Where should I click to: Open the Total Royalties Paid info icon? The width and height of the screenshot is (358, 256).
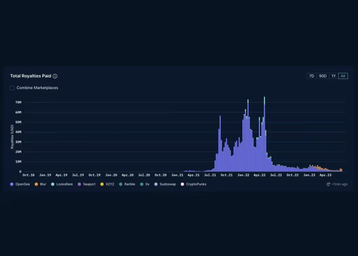[x=55, y=76]
